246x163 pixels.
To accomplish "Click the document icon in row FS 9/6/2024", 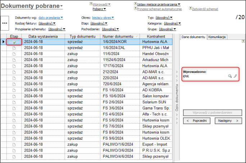I will [14, 139].
